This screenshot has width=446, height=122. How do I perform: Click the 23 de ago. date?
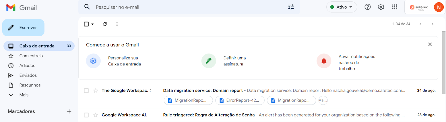(x=426, y=115)
